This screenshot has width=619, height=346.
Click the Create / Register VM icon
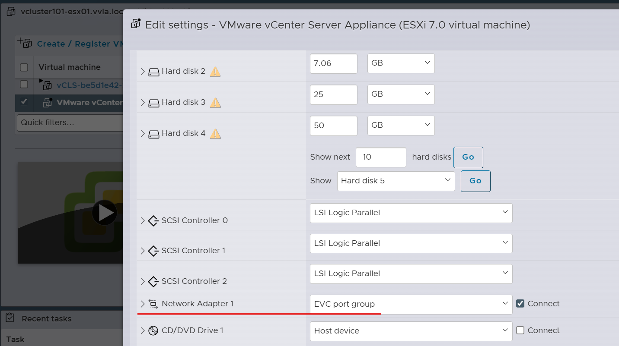pos(25,43)
